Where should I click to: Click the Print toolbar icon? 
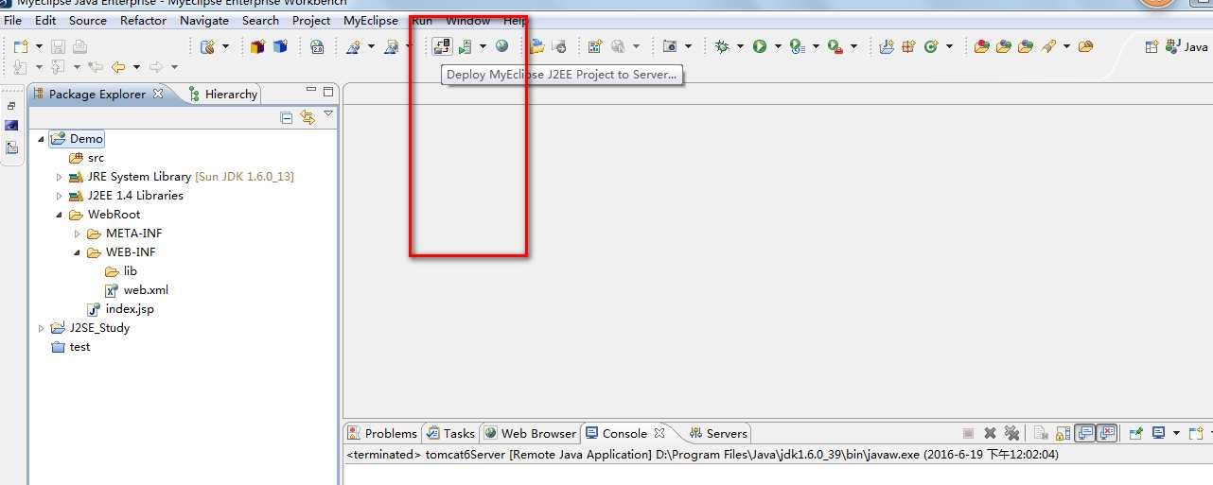[79, 46]
